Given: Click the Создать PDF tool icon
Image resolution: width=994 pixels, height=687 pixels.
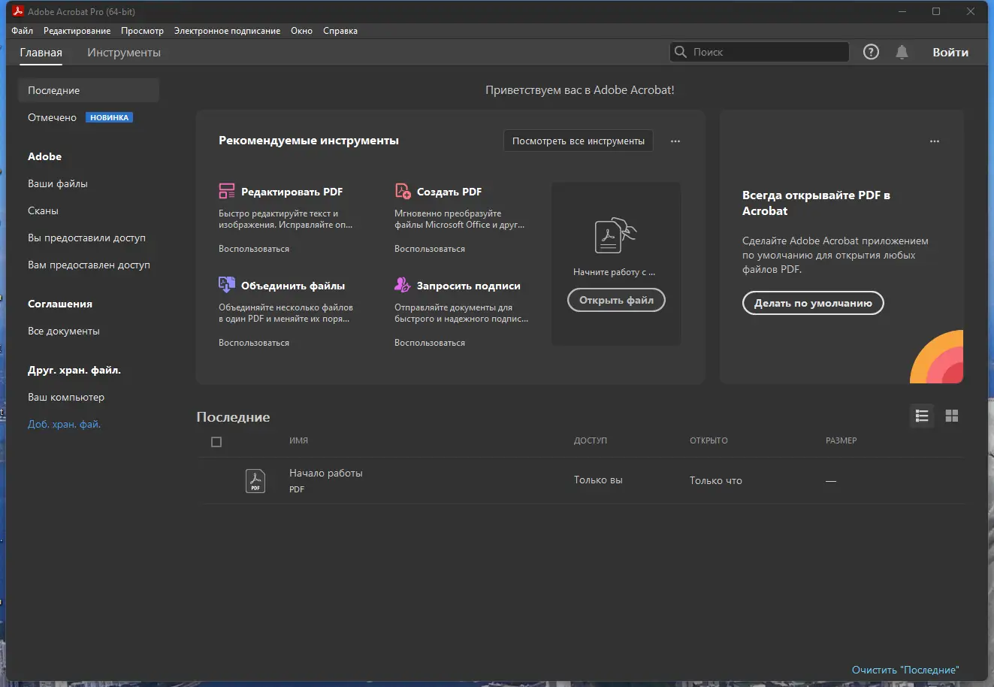Looking at the screenshot, I should (403, 191).
